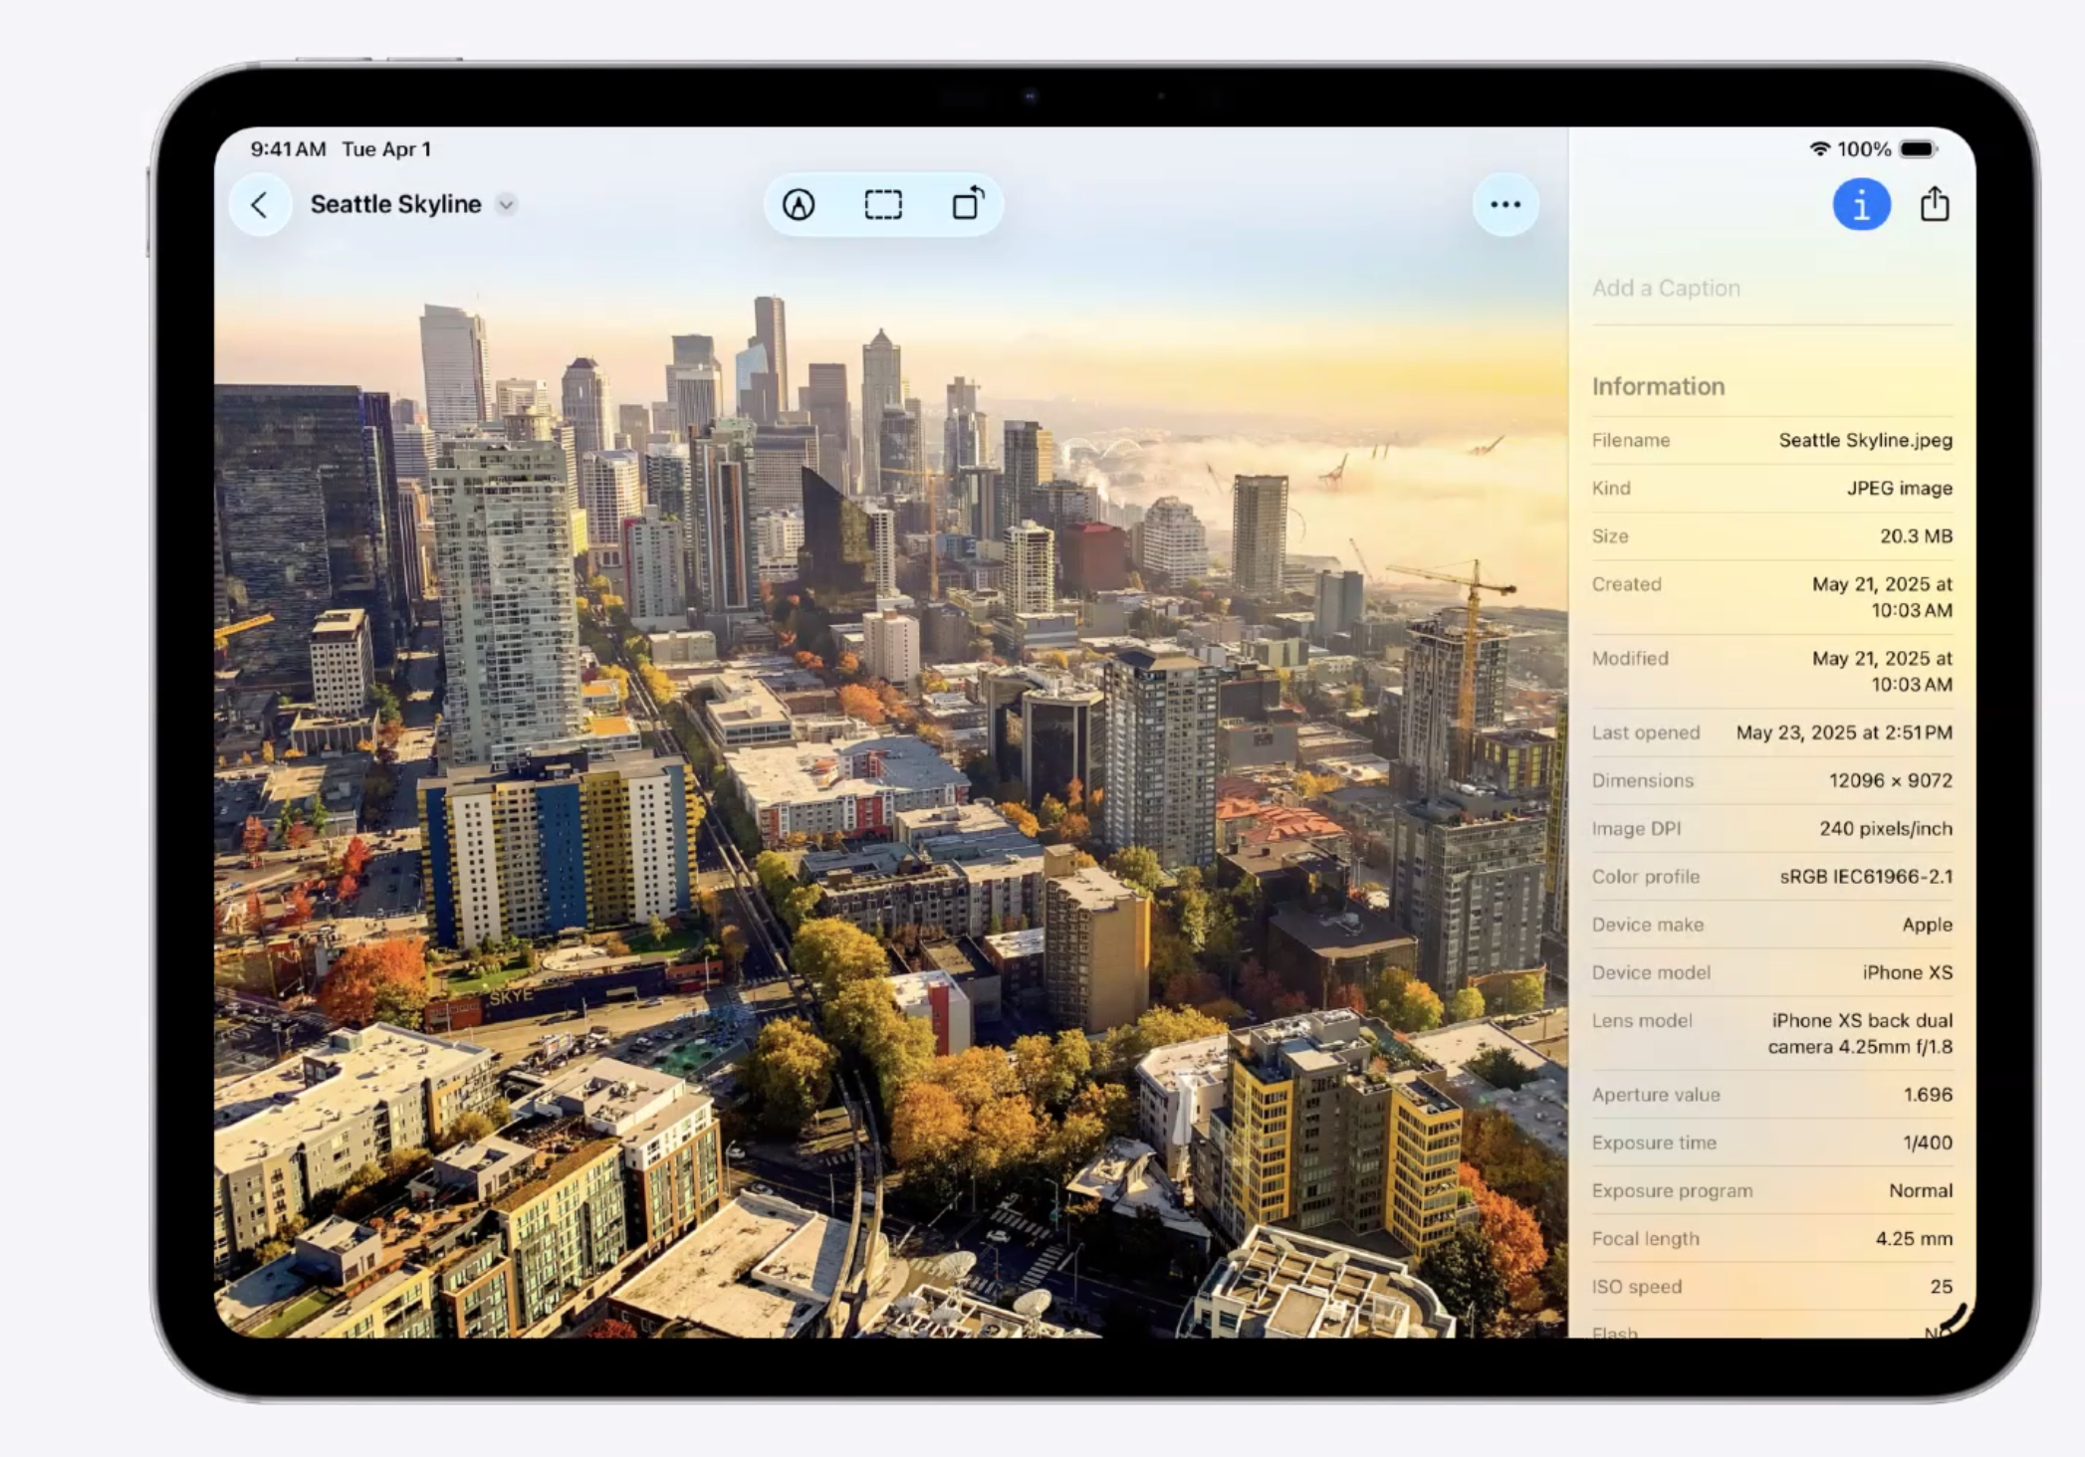Tap the Color profile sRGB row
This screenshot has width=2085, height=1457.
[1771, 877]
